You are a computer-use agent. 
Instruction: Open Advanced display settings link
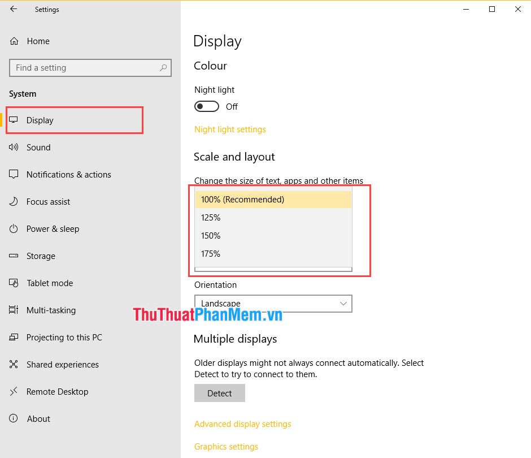242,424
